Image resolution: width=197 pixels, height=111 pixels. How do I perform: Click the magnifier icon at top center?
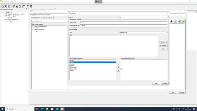96,2
